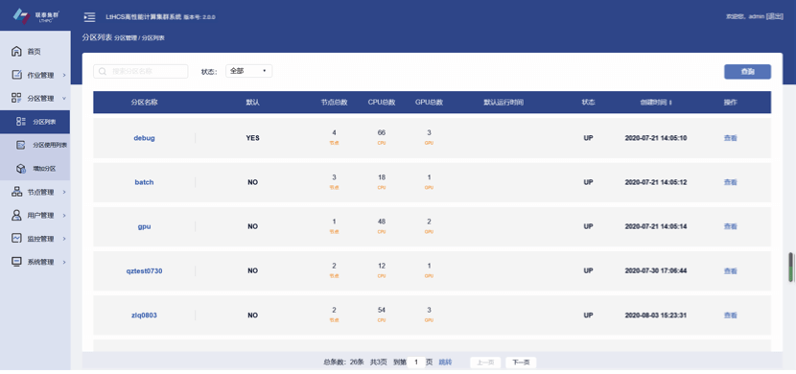The image size is (796, 374).
Task: Collapse the 分区管理 menu chevron
Action: (x=64, y=99)
